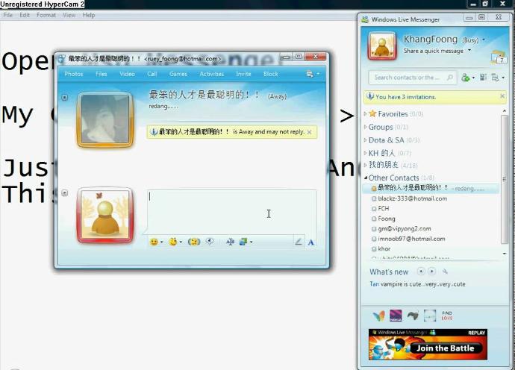Click the search magnifier icon in Messenger
Viewport: 515px width, 370px height.
pyautogui.click(x=449, y=78)
